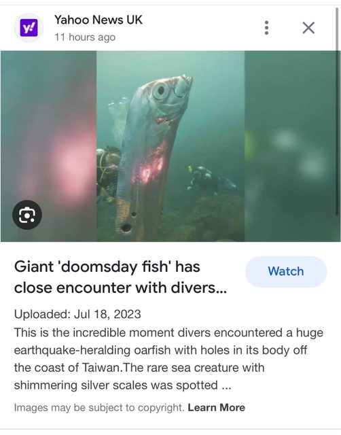341x435 pixels.
Task: Click the vertical scrollbar on the right edge
Action: pyautogui.click(x=337, y=111)
